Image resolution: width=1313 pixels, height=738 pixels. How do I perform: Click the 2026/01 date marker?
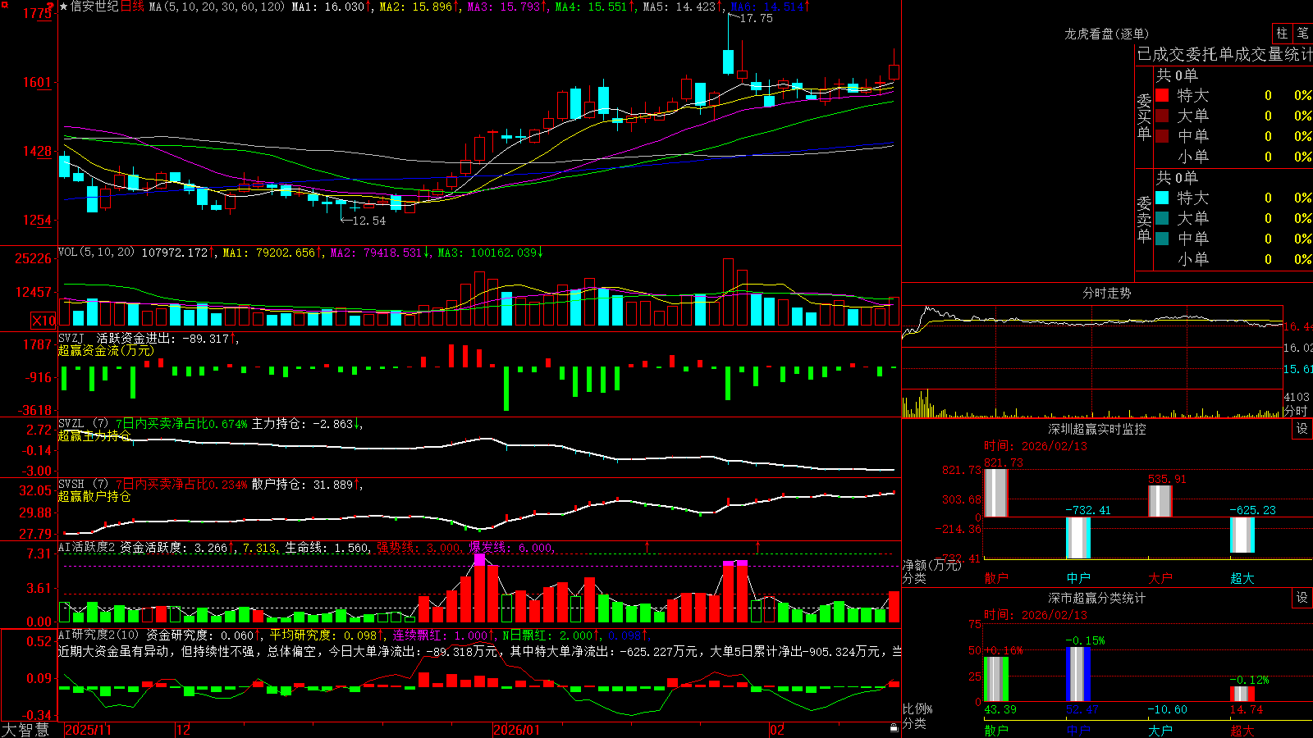(x=517, y=730)
